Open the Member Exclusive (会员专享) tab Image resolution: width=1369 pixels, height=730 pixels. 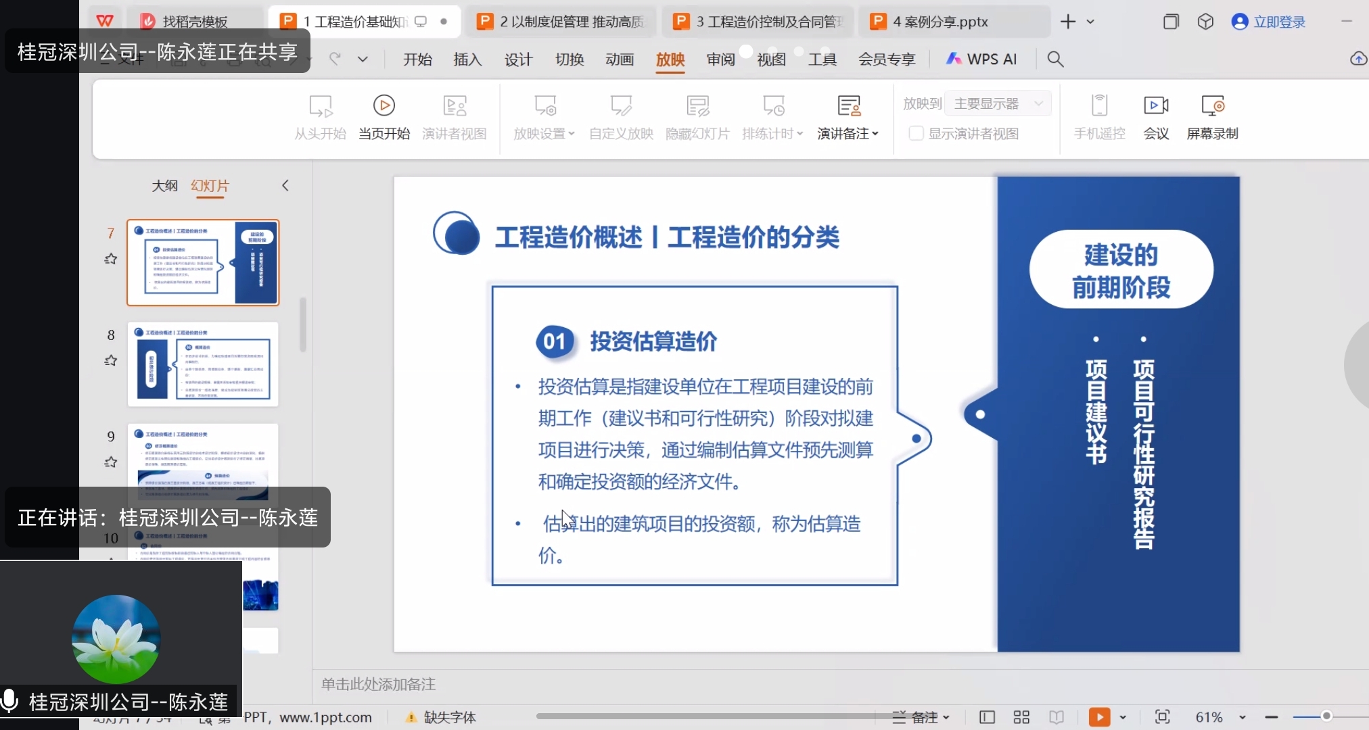click(x=887, y=59)
